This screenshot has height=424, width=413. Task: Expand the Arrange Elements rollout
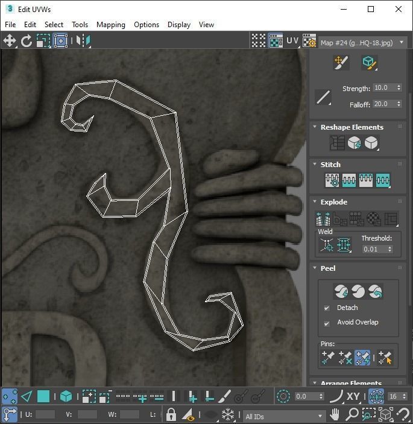coord(315,383)
